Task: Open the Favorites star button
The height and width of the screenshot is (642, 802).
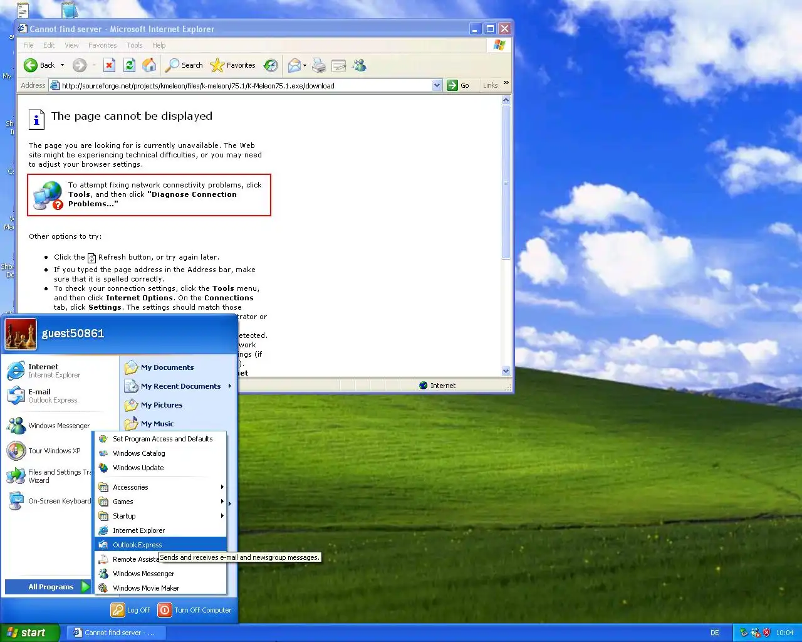Action: (x=233, y=65)
